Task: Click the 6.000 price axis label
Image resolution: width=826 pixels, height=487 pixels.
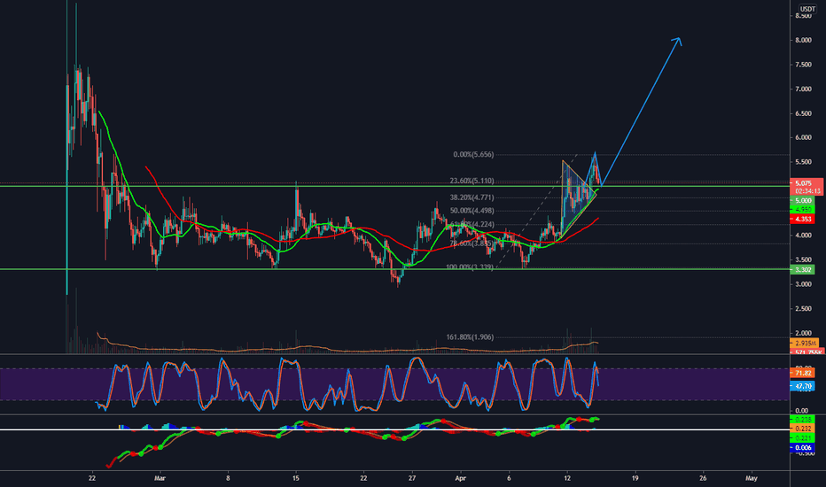Action: click(x=803, y=137)
